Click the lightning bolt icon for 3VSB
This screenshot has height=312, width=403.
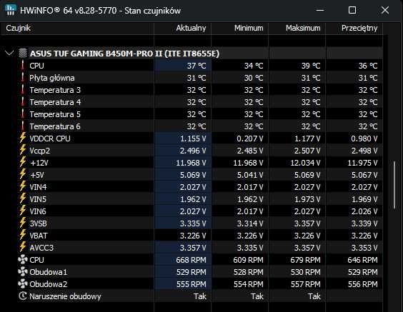pyautogui.click(x=23, y=223)
